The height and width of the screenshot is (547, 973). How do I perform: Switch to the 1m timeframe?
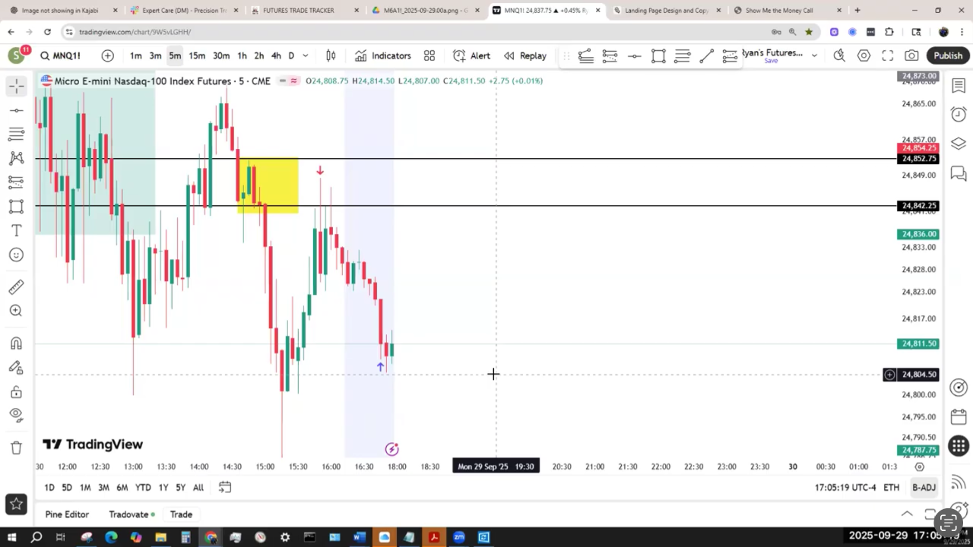[135, 55]
